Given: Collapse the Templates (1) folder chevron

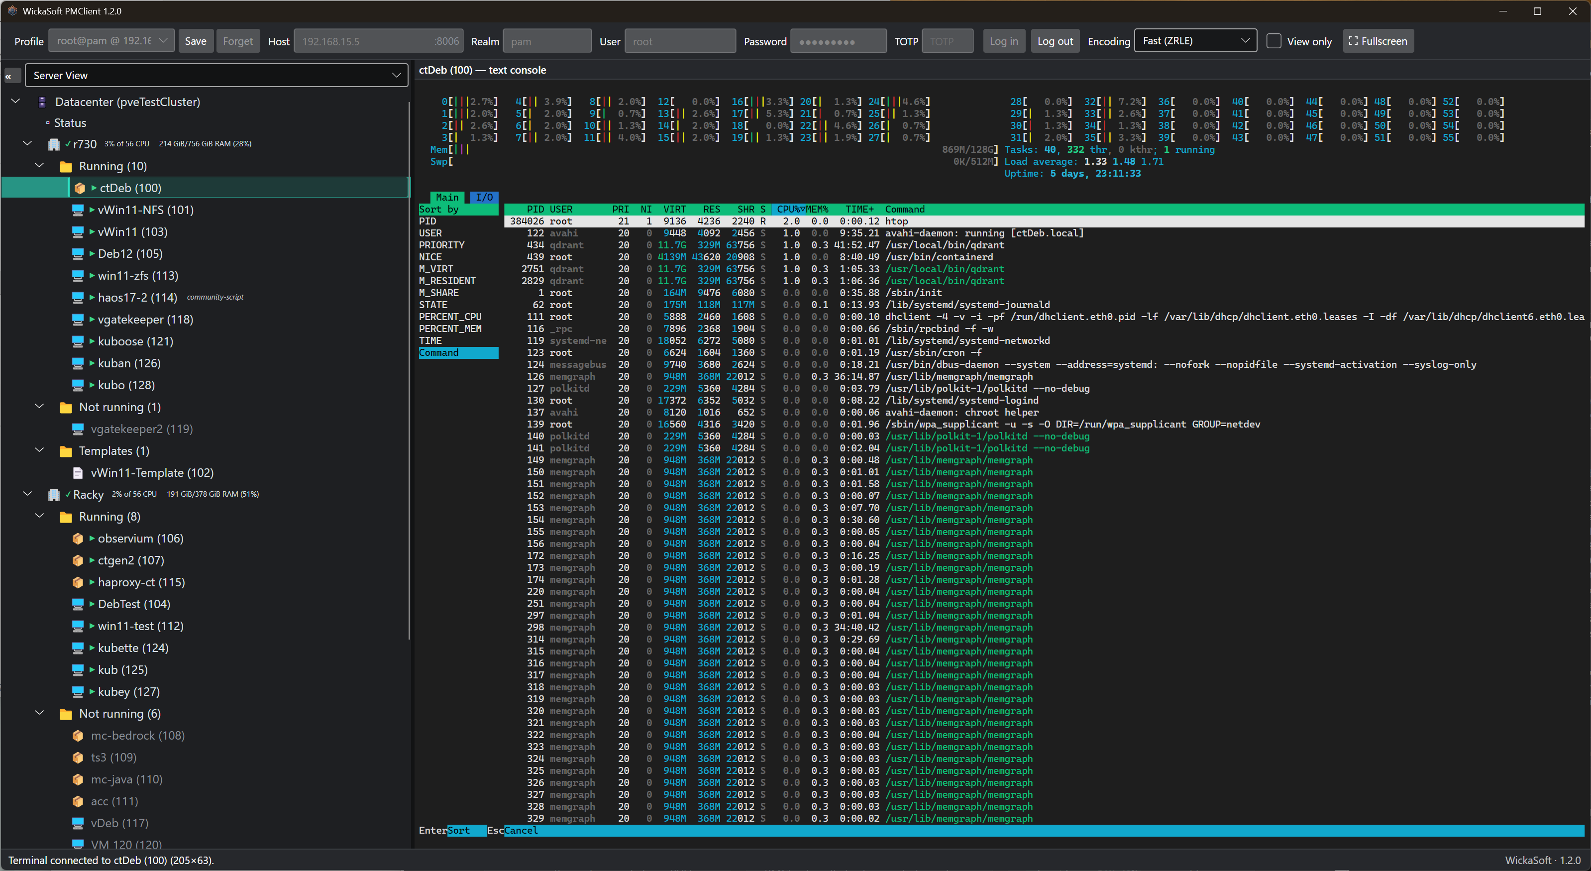Looking at the screenshot, I should point(39,450).
